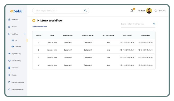Go to Finance menu

[14, 75]
